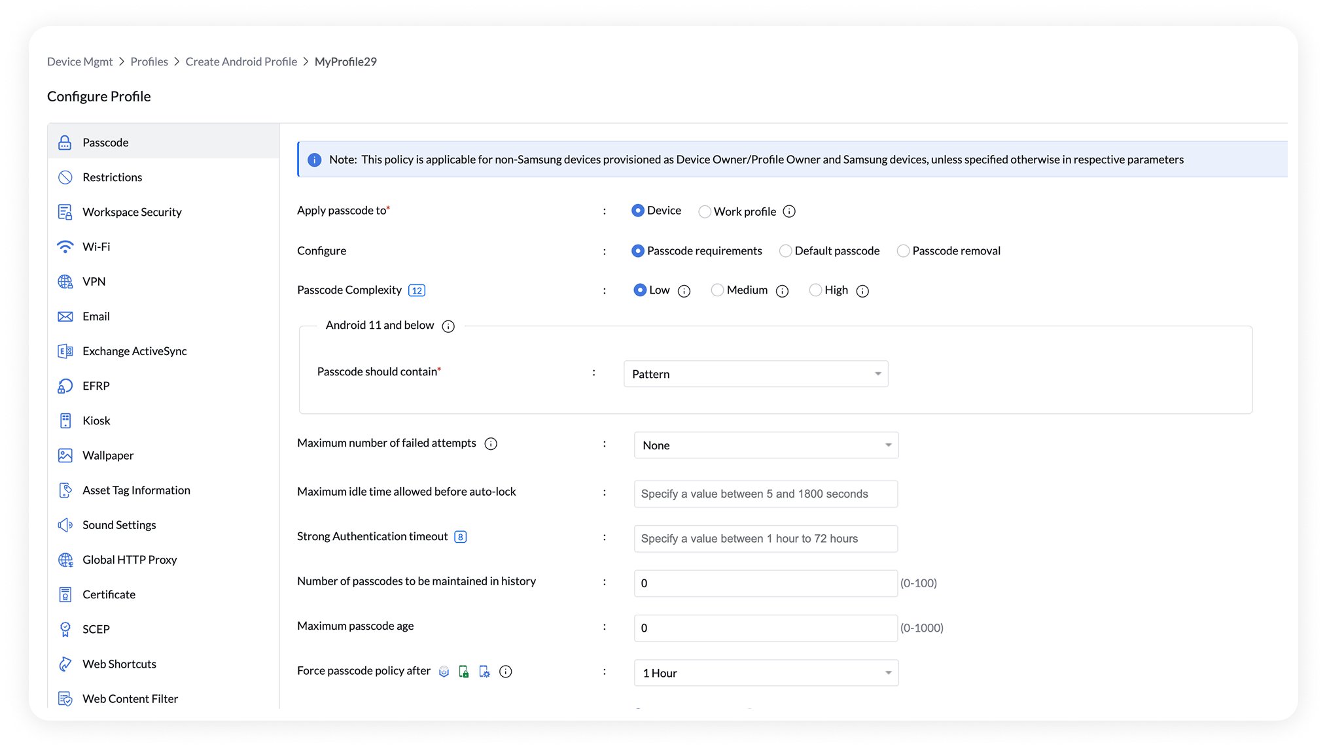Click the maximum idle time input field
This screenshot has width=1327, height=752.
click(766, 494)
